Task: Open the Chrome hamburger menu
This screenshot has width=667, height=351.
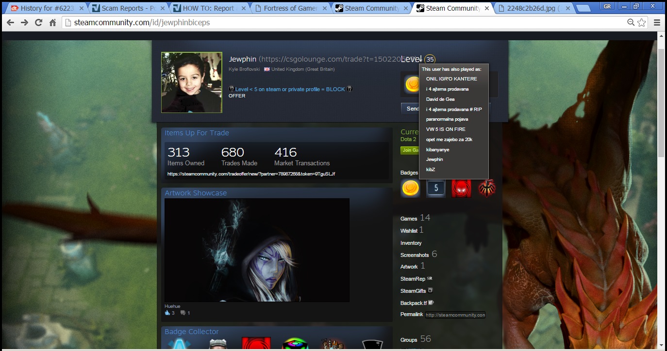Action: coord(657,22)
